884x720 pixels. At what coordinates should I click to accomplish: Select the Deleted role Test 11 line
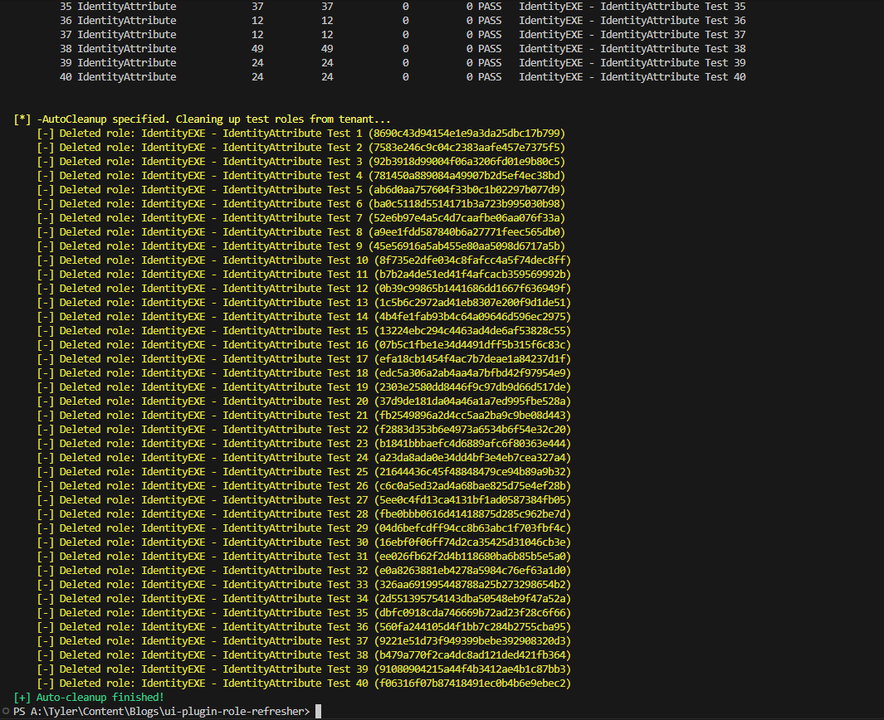pyautogui.click(x=304, y=275)
